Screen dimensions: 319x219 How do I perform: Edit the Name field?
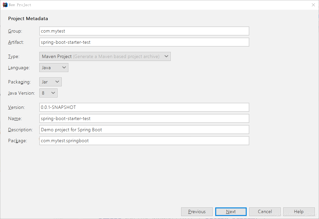point(144,119)
